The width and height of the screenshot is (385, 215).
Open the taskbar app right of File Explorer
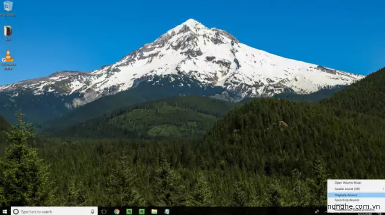(x=167, y=211)
